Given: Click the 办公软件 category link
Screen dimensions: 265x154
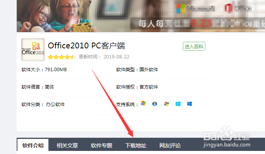Looking at the screenshot, I should [x=55, y=104].
